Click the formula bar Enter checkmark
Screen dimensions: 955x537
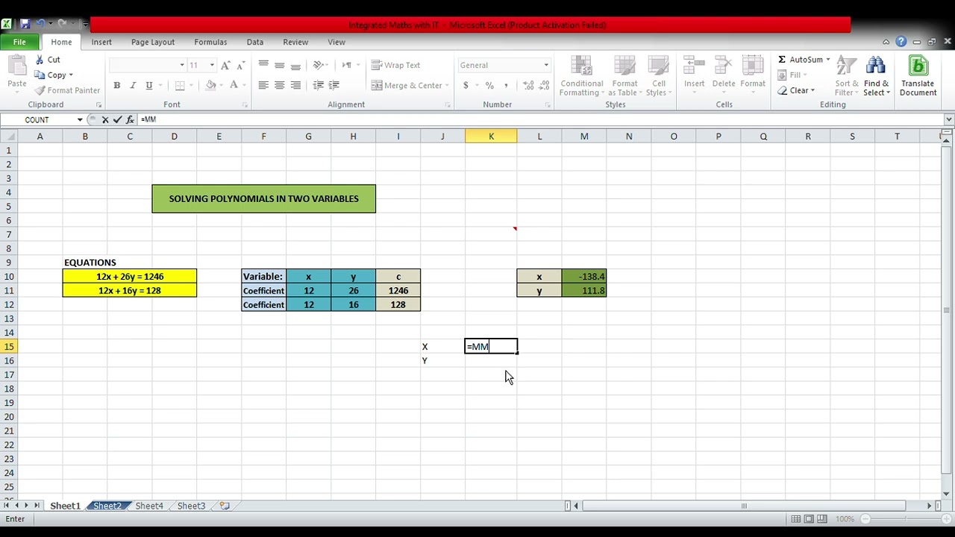117,119
